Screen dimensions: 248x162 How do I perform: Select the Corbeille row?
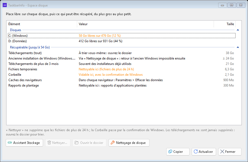pos(122,75)
